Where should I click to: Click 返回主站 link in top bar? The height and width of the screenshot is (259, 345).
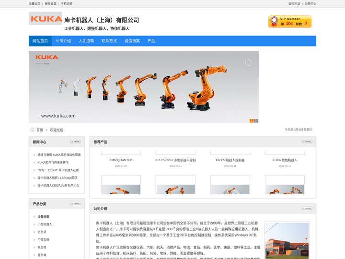tap(294, 4)
